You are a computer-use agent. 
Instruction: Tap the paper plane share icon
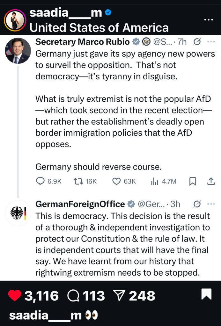click(x=120, y=296)
